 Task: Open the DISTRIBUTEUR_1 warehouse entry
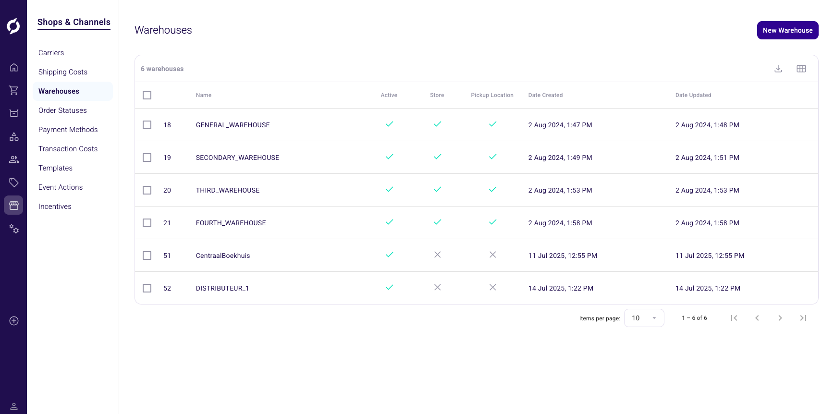click(222, 288)
